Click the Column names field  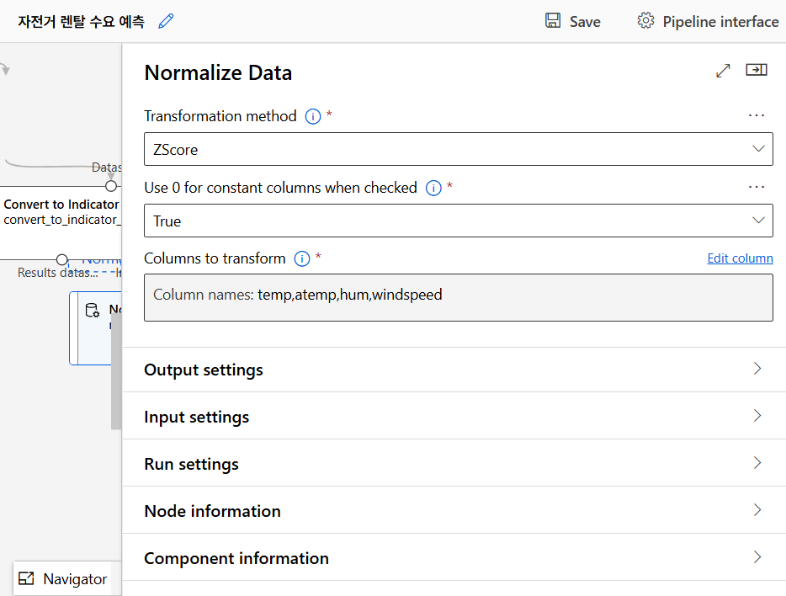coord(459,295)
